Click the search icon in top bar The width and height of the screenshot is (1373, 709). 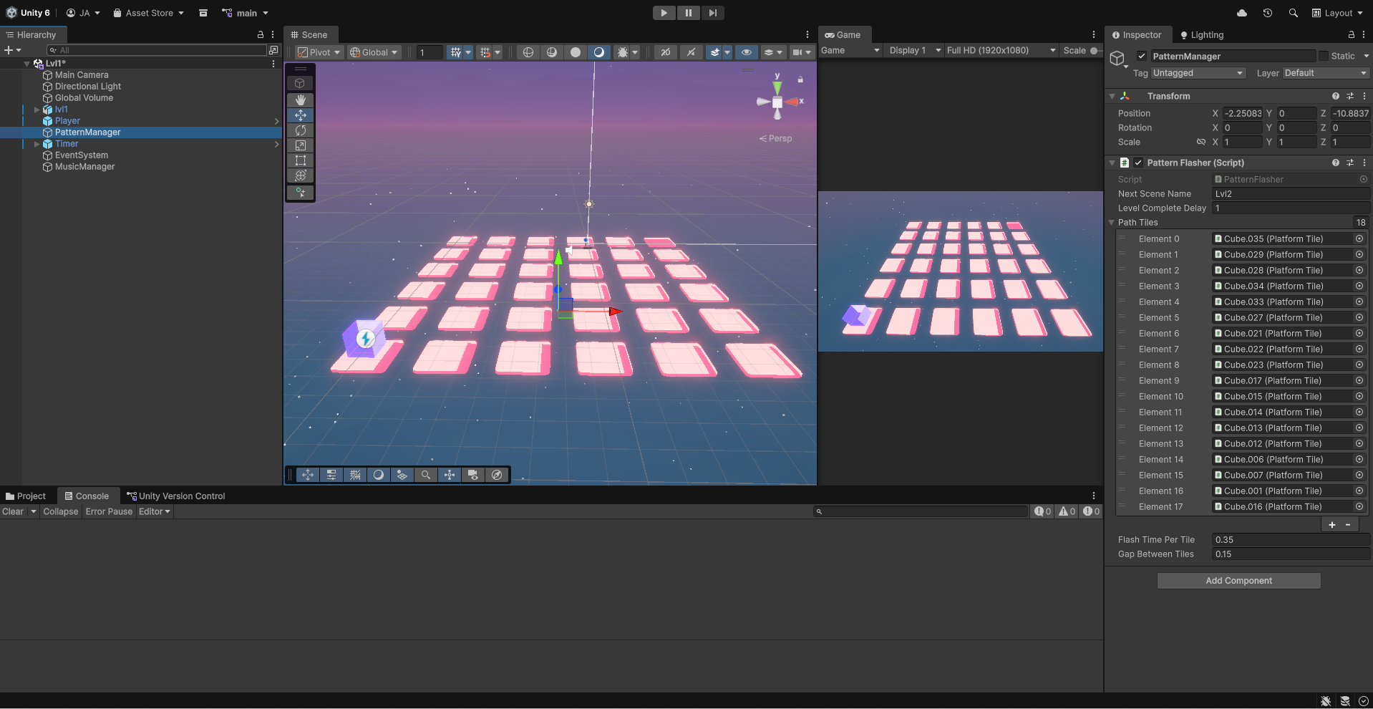(x=1293, y=13)
